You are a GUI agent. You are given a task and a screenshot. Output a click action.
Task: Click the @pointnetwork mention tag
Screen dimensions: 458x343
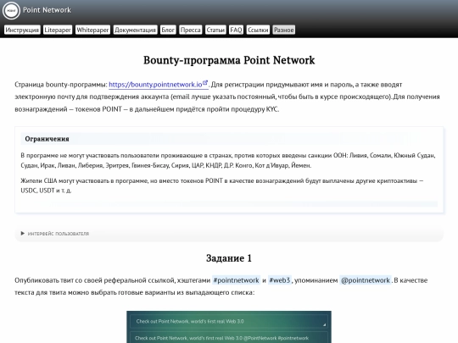(365, 280)
